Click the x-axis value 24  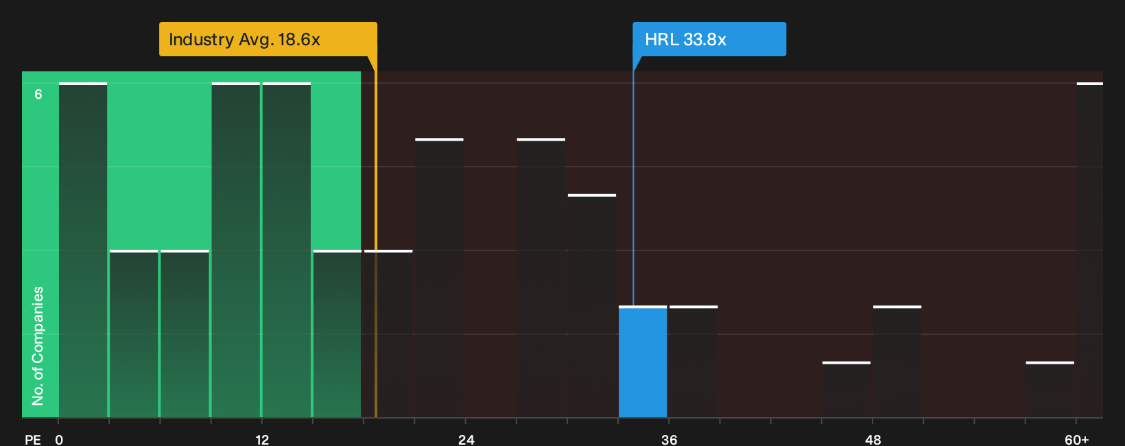466,439
